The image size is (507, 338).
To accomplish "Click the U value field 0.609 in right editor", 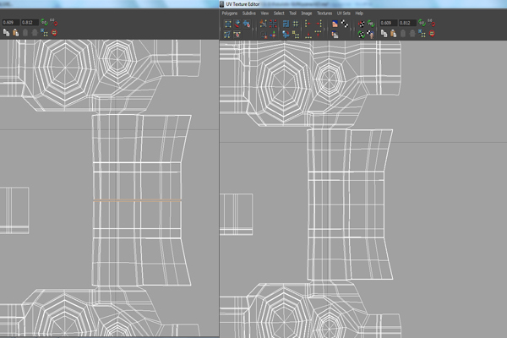I will [389, 23].
